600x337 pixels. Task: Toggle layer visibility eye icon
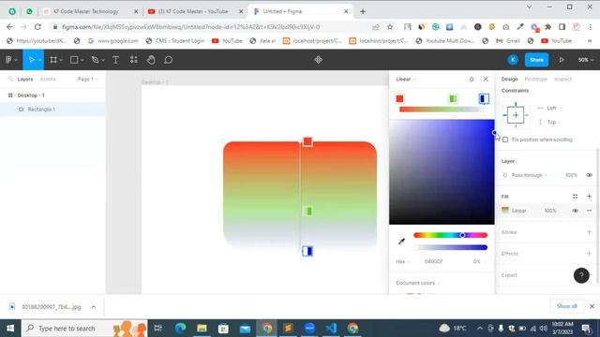(589, 175)
